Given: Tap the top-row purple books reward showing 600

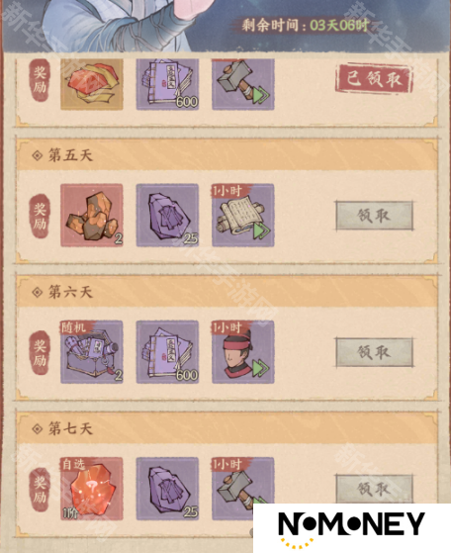Looking at the screenshot, I should click(x=167, y=84).
